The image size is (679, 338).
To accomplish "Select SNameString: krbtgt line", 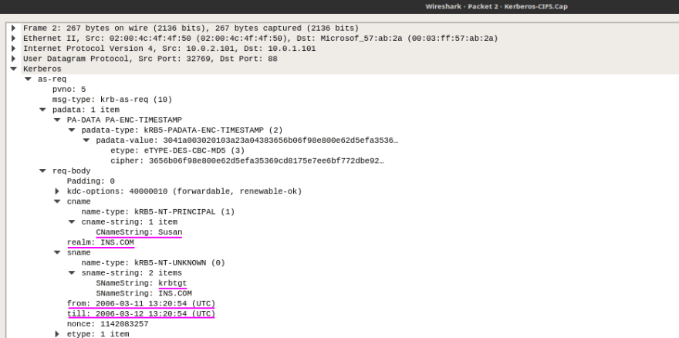I will (x=141, y=283).
